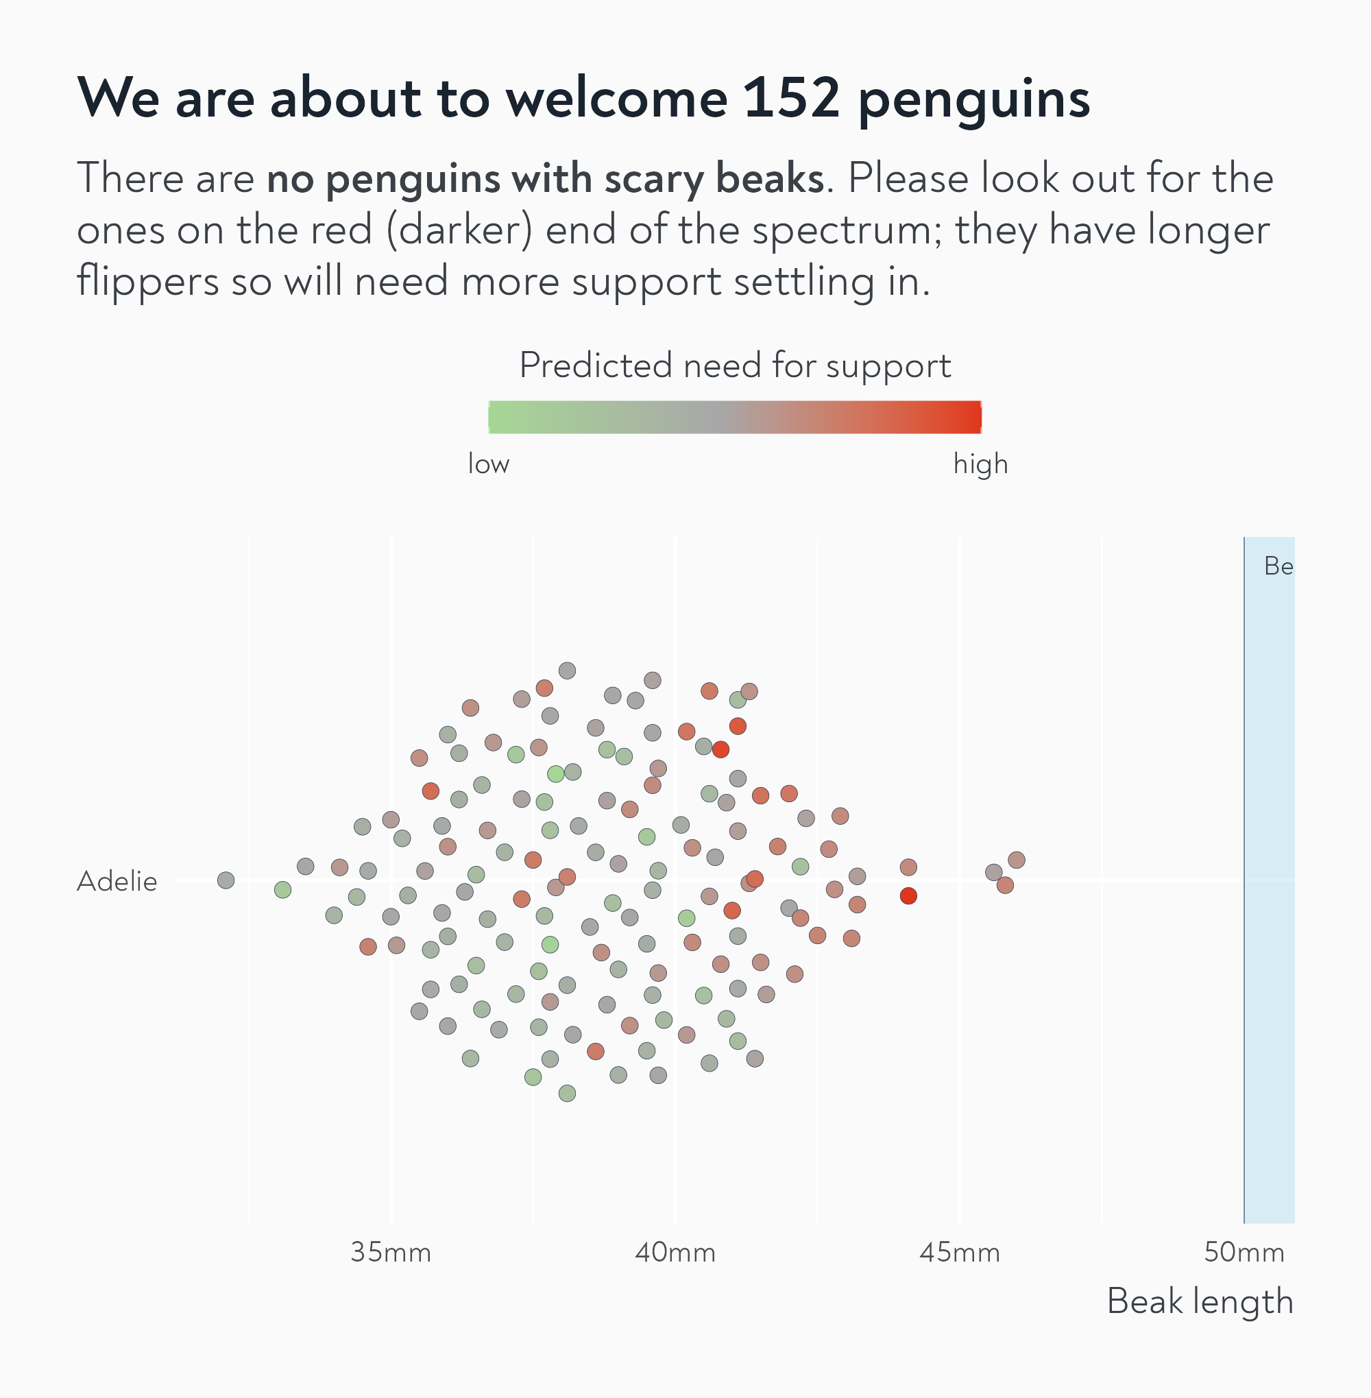
Task: Click the "40mm" axis tick label
Action: [675, 1253]
